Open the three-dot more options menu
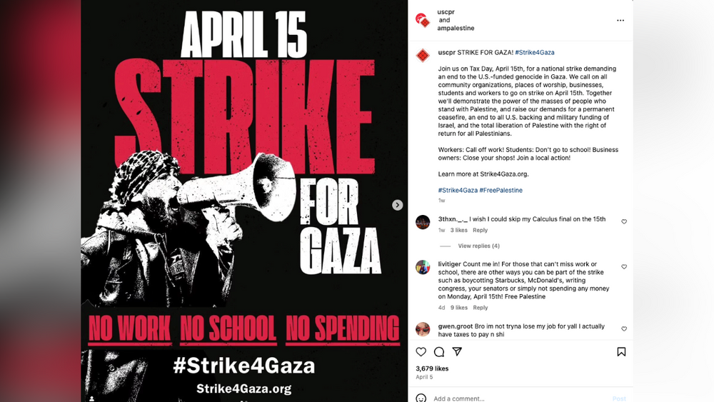Viewport: 714px width, 402px height. [x=620, y=20]
